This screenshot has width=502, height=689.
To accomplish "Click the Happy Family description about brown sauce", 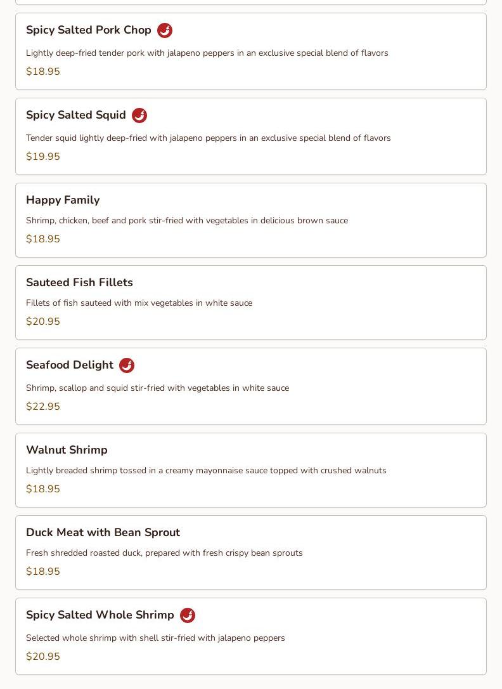I will [187, 221].
